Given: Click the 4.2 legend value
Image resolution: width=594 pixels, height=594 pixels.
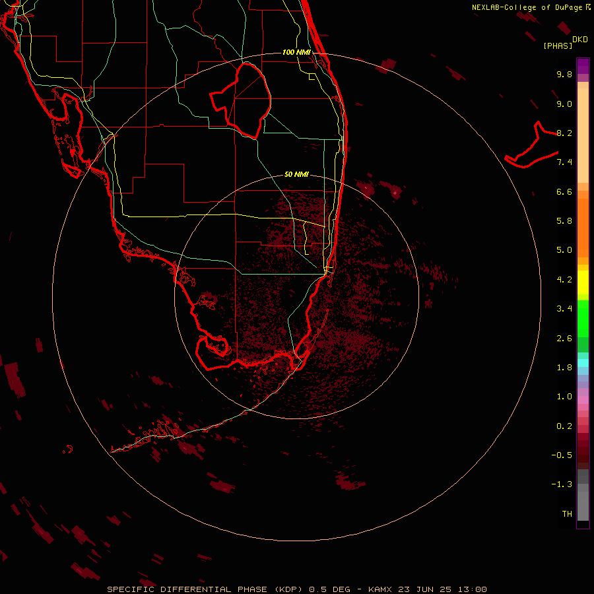Looking at the screenshot, I should [x=564, y=280].
